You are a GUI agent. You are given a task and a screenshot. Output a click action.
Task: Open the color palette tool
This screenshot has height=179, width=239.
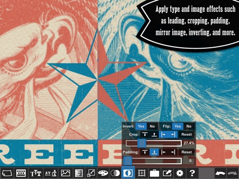click(103, 173)
